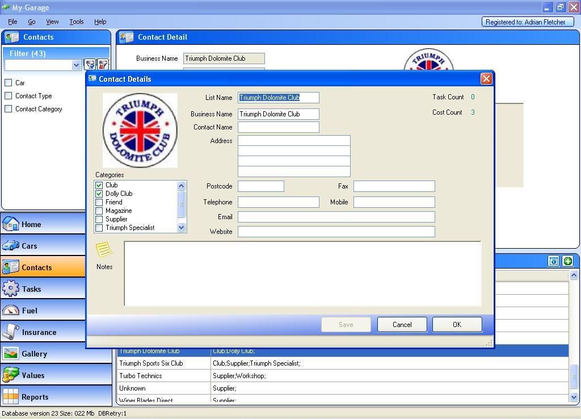This screenshot has width=581, height=419.
Task: Enable the Friend category checkbox
Action: click(99, 202)
